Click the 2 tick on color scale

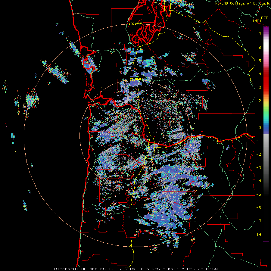260,101
